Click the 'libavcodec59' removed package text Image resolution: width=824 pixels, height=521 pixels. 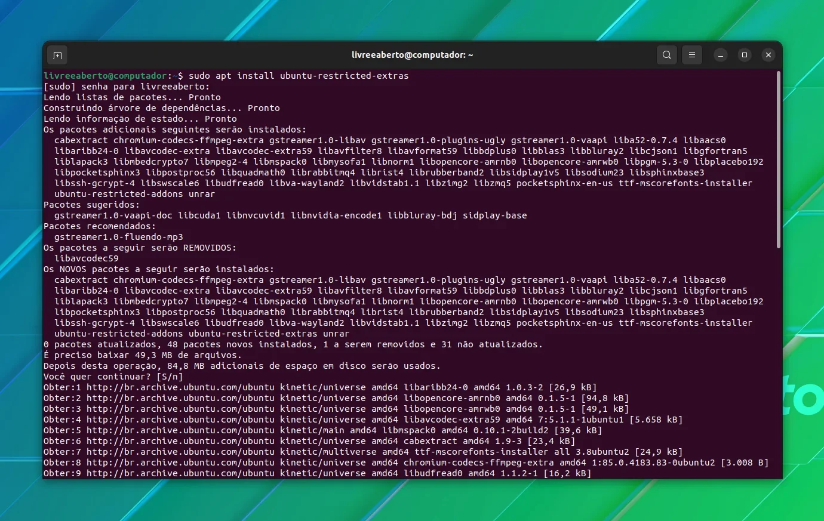coord(87,258)
